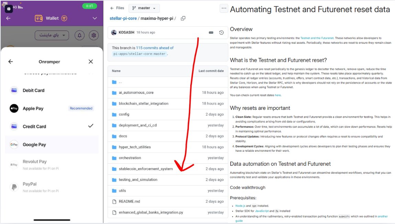
Task: Sort by Last commit date header
Action: [x=211, y=71]
